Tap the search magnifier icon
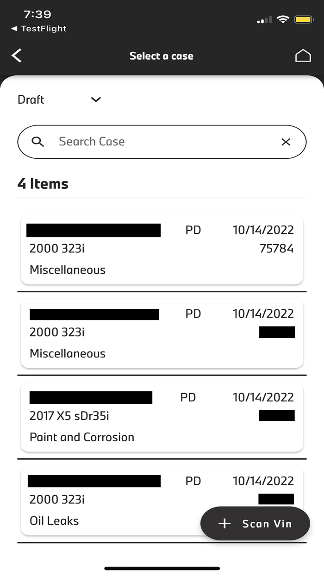This screenshot has height=576, width=324. click(38, 142)
